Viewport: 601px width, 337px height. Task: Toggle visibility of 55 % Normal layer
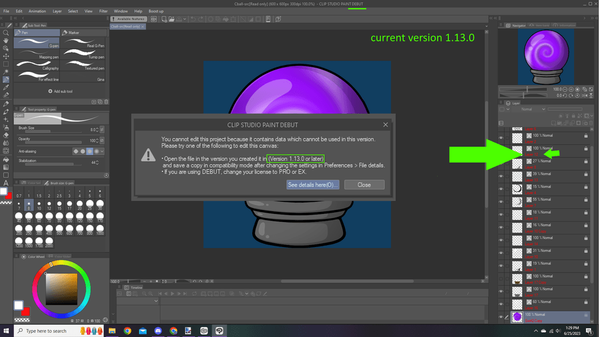coord(501,202)
